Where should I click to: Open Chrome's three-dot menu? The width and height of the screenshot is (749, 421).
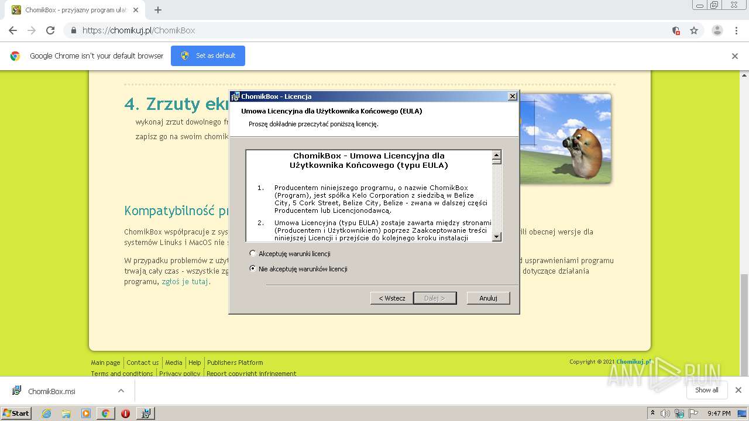tap(736, 30)
